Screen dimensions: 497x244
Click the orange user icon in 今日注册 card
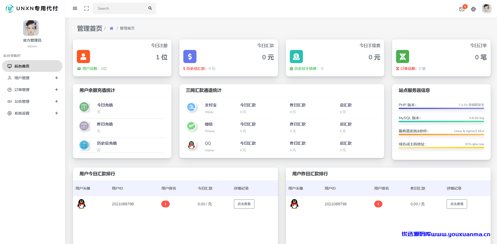83,56
